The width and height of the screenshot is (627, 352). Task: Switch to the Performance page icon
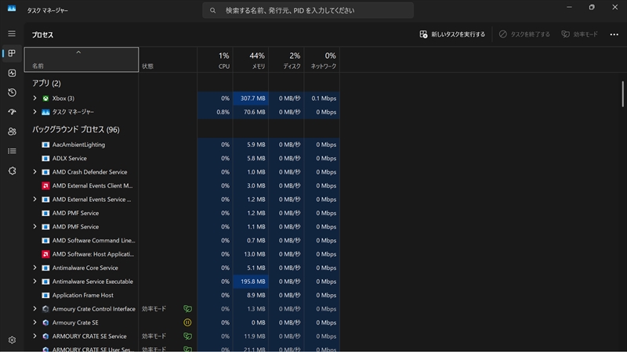point(12,73)
